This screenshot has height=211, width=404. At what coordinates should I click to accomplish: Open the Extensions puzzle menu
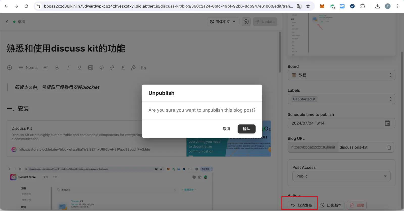click(363, 6)
